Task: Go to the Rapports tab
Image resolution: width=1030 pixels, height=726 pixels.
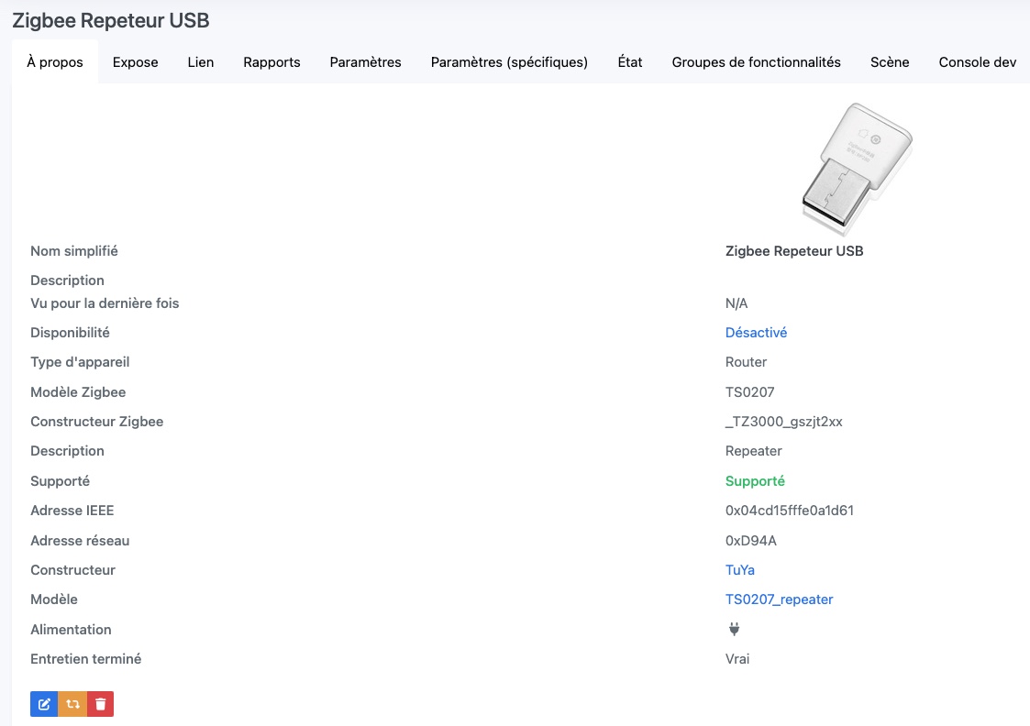Action: point(271,62)
